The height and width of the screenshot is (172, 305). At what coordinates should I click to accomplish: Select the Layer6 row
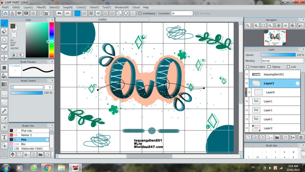pos(273,92)
